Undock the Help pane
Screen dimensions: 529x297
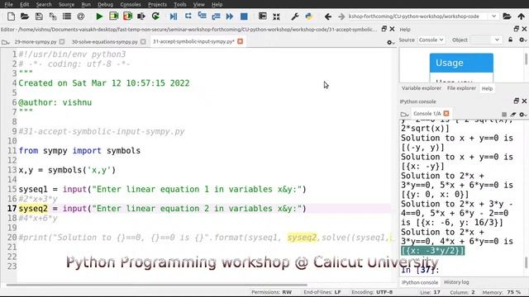tap(516, 29)
